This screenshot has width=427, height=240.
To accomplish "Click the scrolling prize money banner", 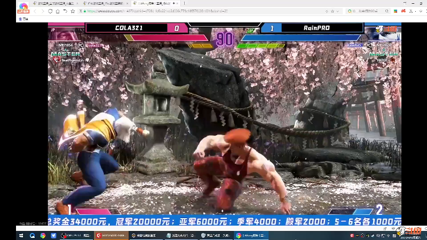I will click(x=224, y=221).
